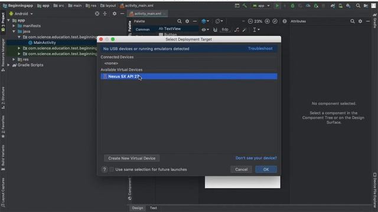
Task: Click the Search Everywhere magnifier icon
Action: tap(358, 6)
